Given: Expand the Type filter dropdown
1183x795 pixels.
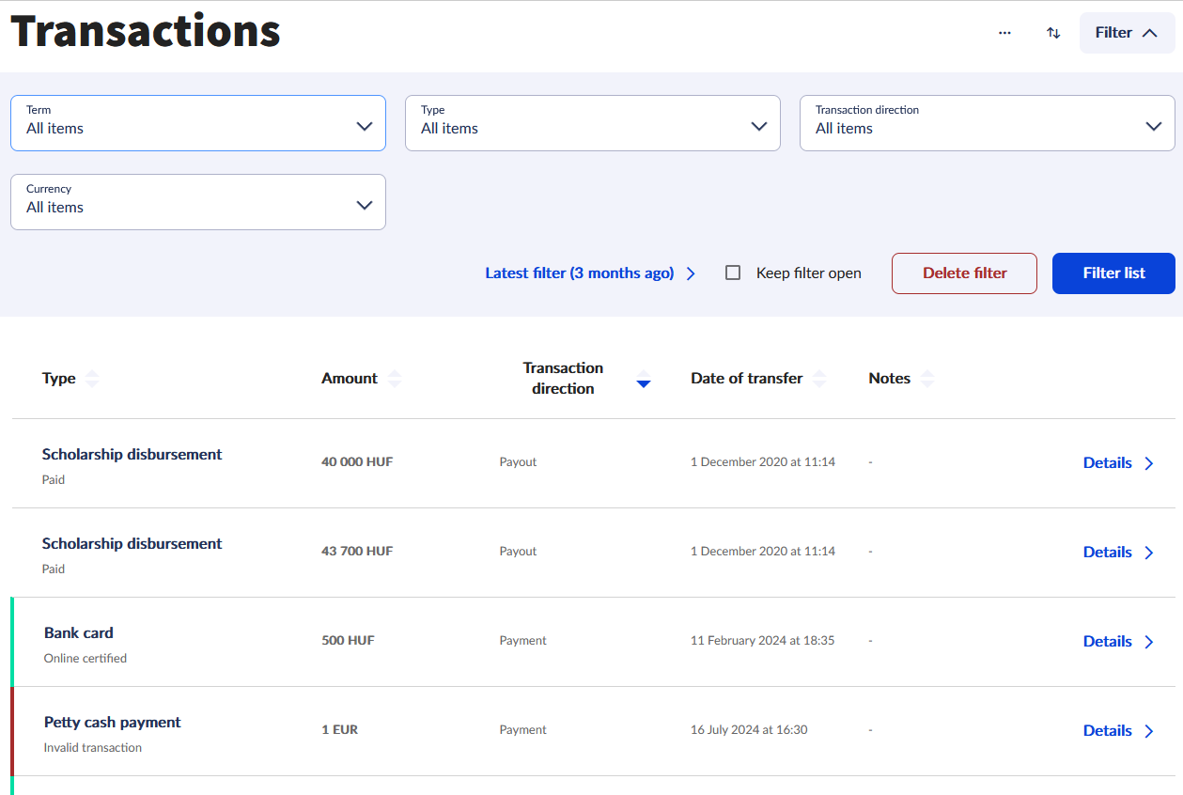Looking at the screenshot, I should 592,123.
